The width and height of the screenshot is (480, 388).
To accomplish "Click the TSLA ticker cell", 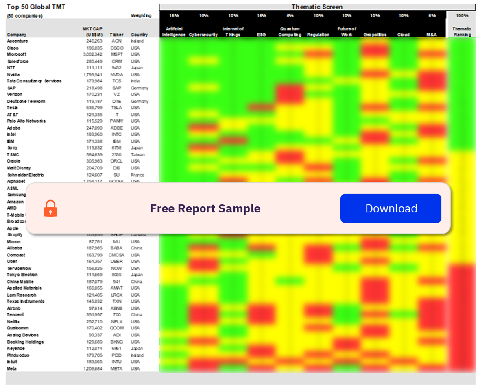I will (x=117, y=108).
